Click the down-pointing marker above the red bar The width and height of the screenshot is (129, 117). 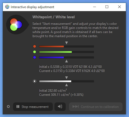pos(67,43)
